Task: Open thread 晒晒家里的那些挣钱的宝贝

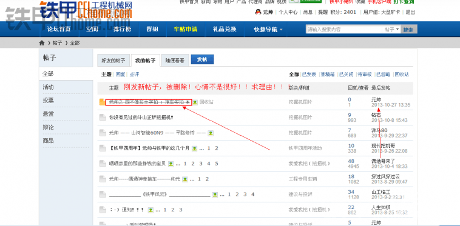Action: point(137,164)
